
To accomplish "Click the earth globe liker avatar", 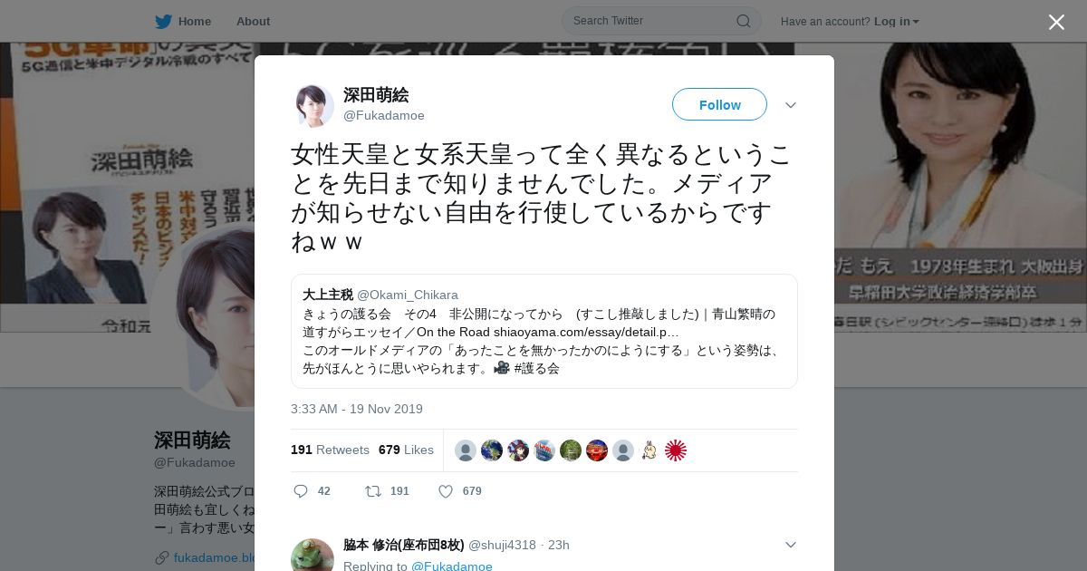I will pos(492,450).
